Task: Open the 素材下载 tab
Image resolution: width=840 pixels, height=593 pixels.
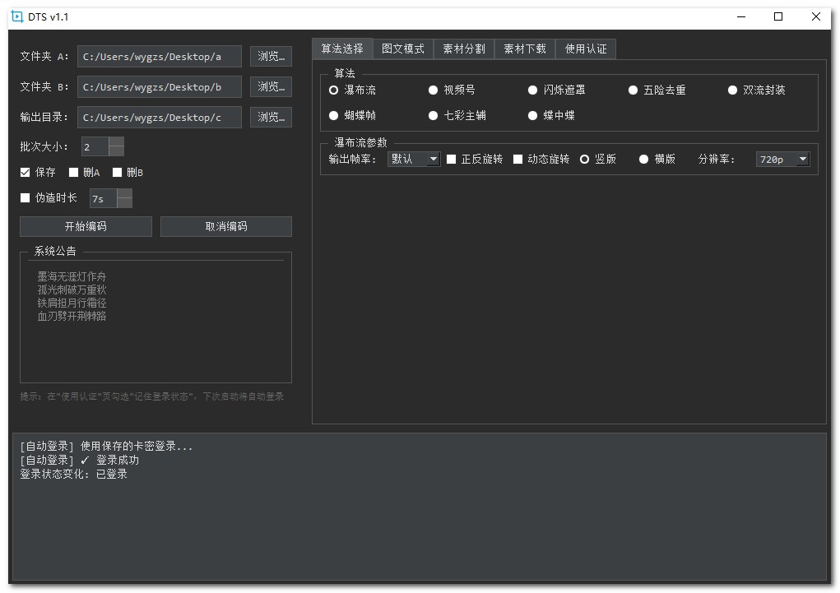Action: click(524, 49)
